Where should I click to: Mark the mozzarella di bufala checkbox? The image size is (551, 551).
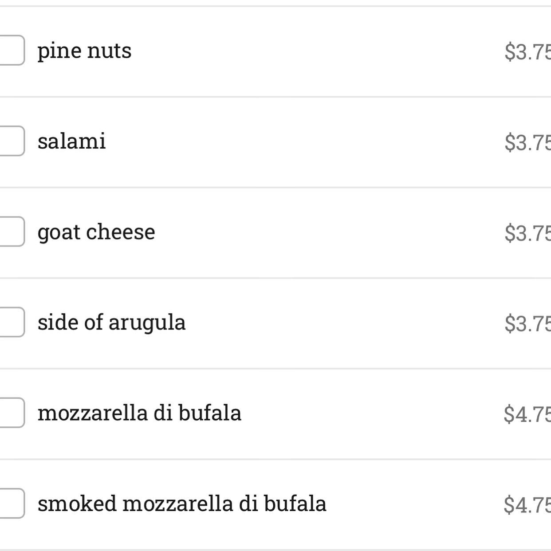(x=11, y=413)
